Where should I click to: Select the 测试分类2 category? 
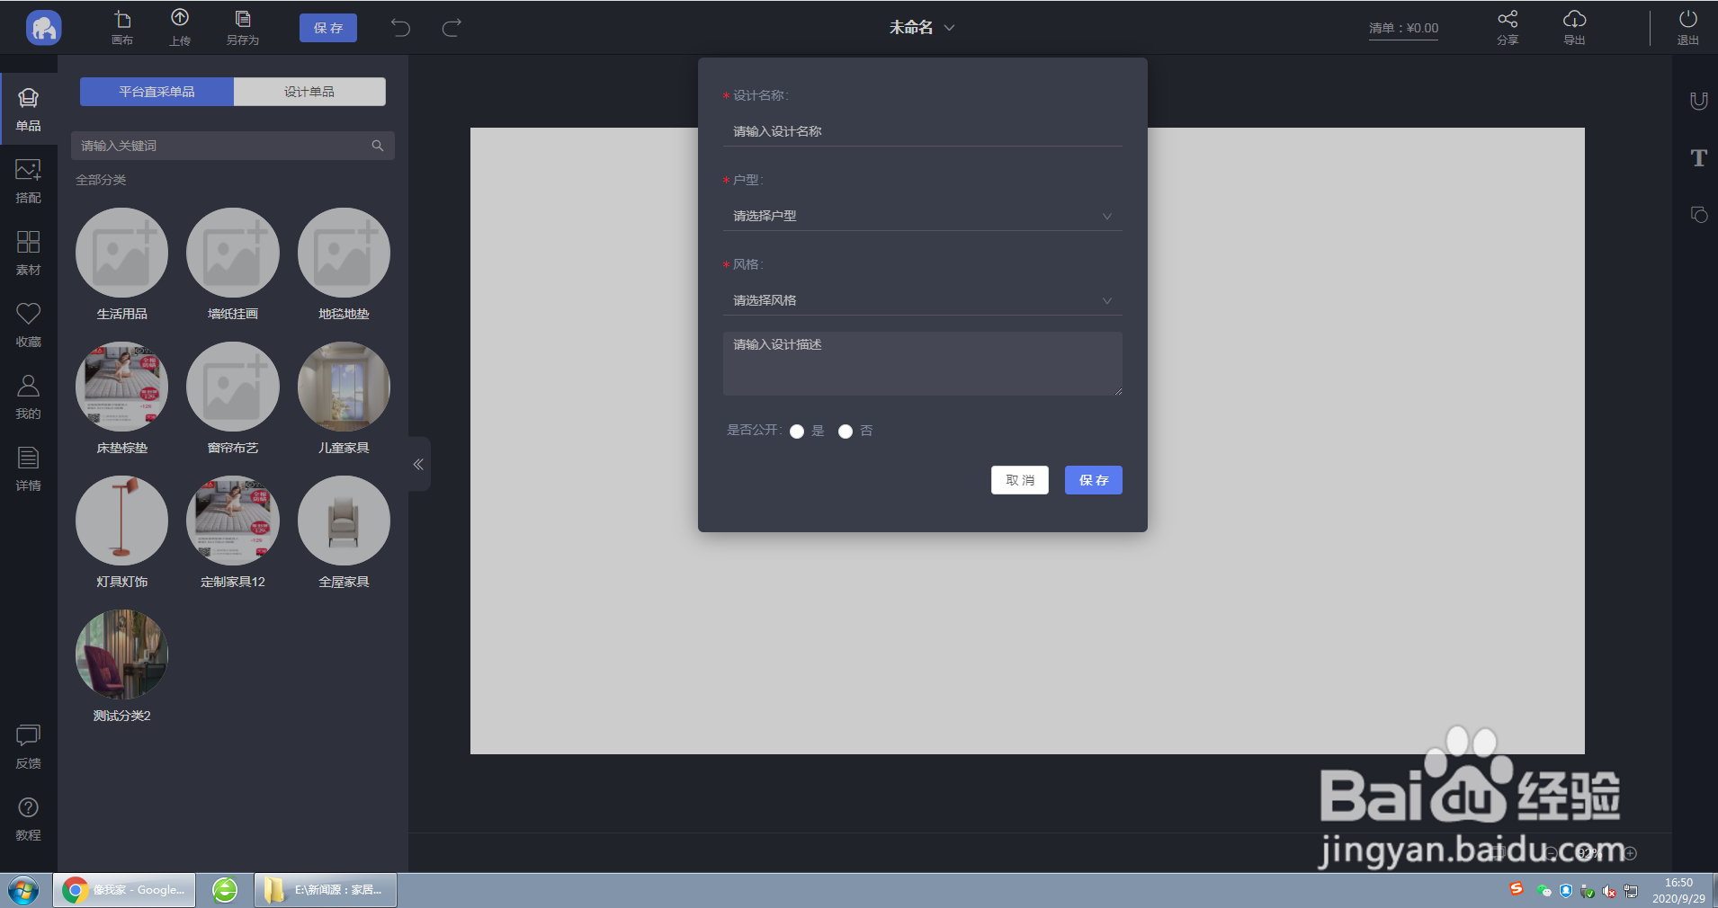tap(122, 666)
